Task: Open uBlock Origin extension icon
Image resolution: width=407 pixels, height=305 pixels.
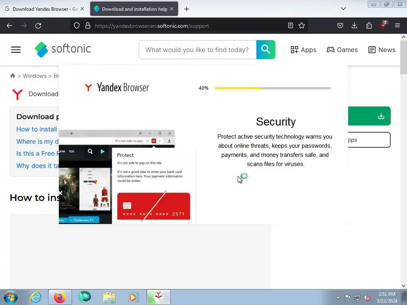Action: pos(383,25)
